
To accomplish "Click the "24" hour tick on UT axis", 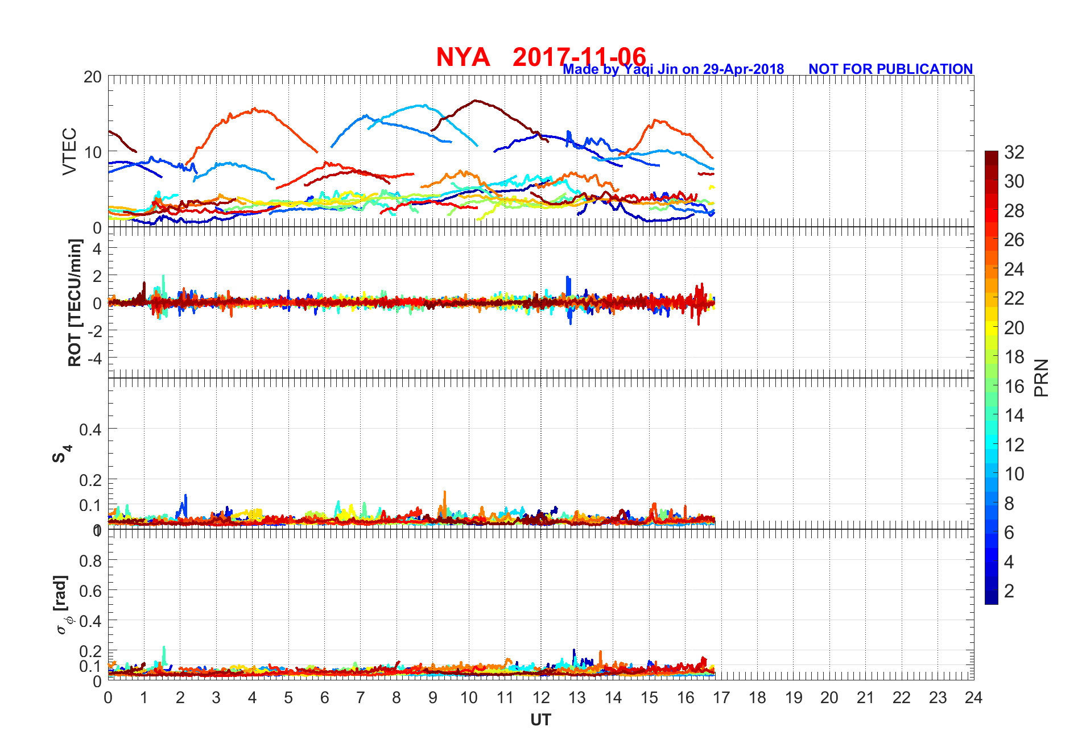I will (974, 697).
